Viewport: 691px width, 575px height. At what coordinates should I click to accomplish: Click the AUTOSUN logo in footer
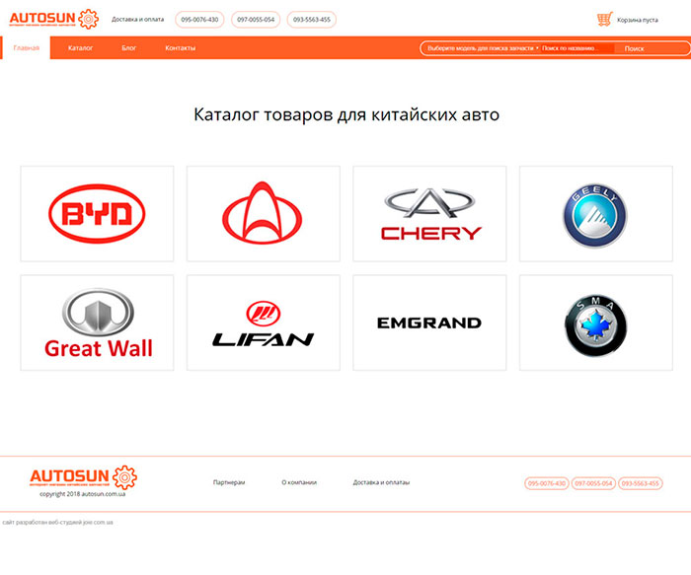coord(83,476)
